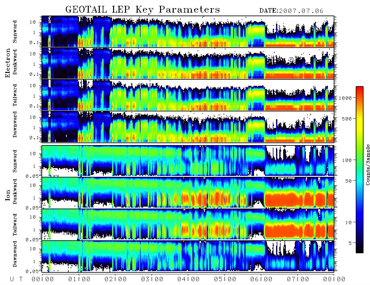Click the rainbow Counts/Sample color bar
Image resolution: width=370 pixels, height=285 pixels.
(x=360, y=170)
